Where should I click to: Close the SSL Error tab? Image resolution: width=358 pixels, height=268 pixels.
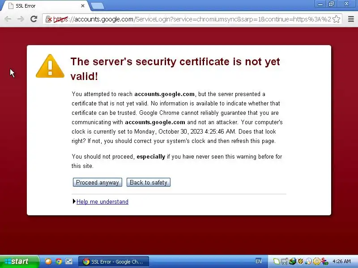(x=83, y=6)
